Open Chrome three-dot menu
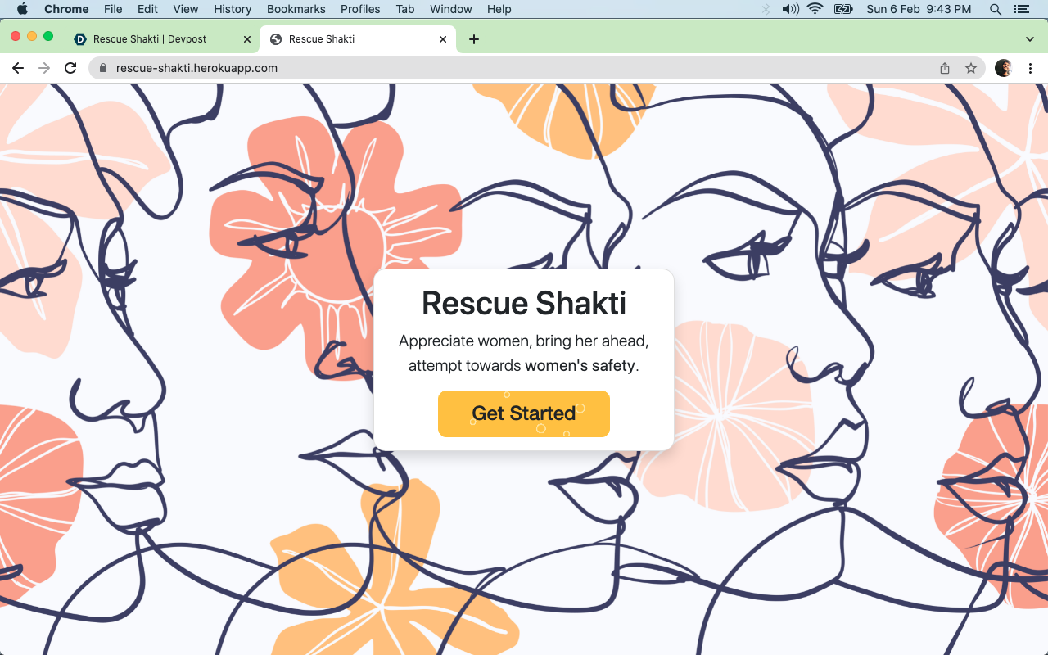 pyautogui.click(x=1030, y=68)
